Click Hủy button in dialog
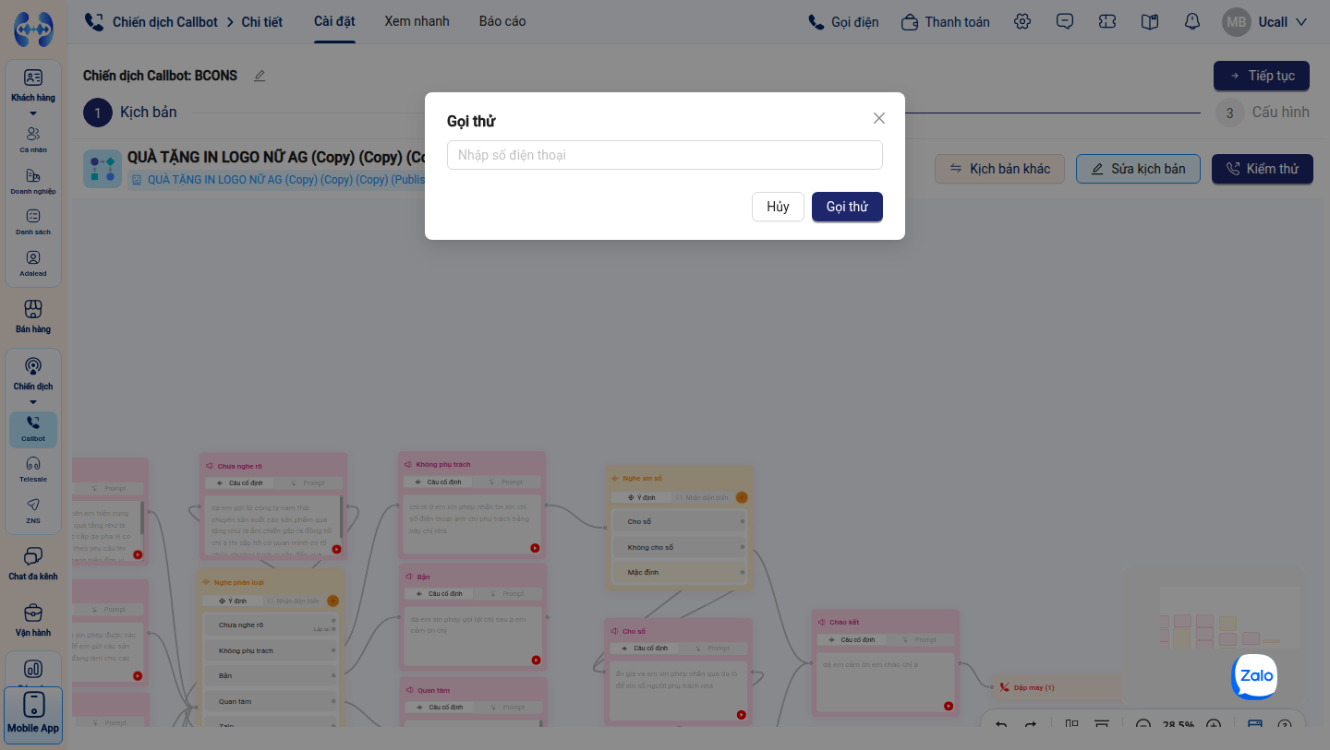Viewport: 1330px width, 750px height. (778, 207)
